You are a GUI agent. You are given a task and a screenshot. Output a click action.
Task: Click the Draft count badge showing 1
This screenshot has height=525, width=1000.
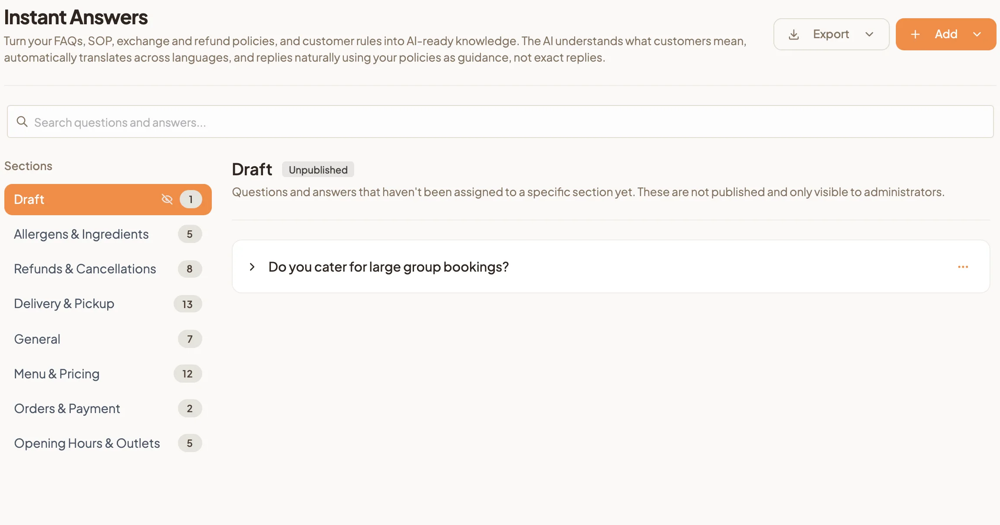click(191, 200)
